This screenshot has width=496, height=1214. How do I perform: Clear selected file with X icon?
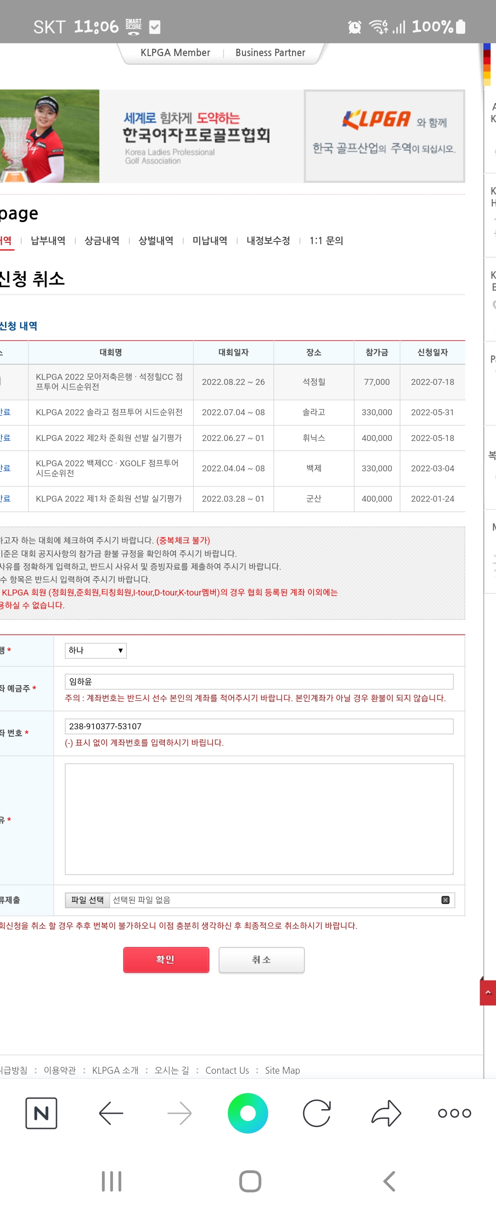(445, 899)
